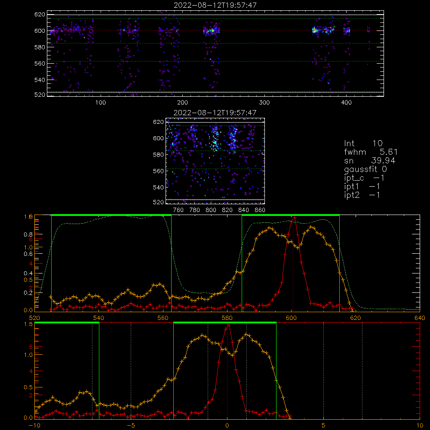Select the 'ipt1 -1' readout
Image resolution: width=430 pixels, height=430 pixels.
[362, 187]
